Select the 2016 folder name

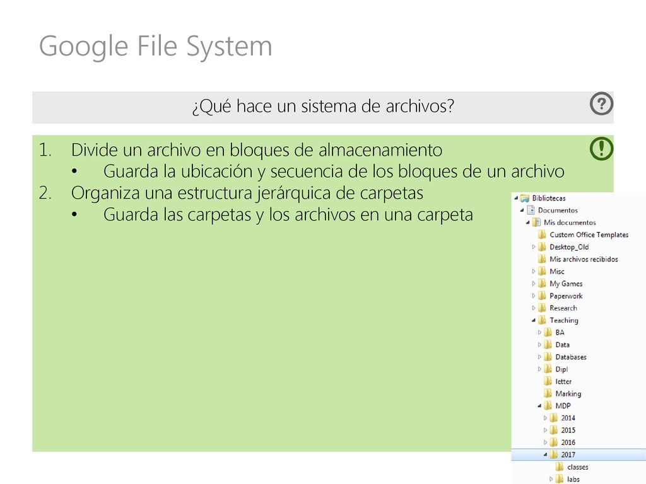(568, 442)
